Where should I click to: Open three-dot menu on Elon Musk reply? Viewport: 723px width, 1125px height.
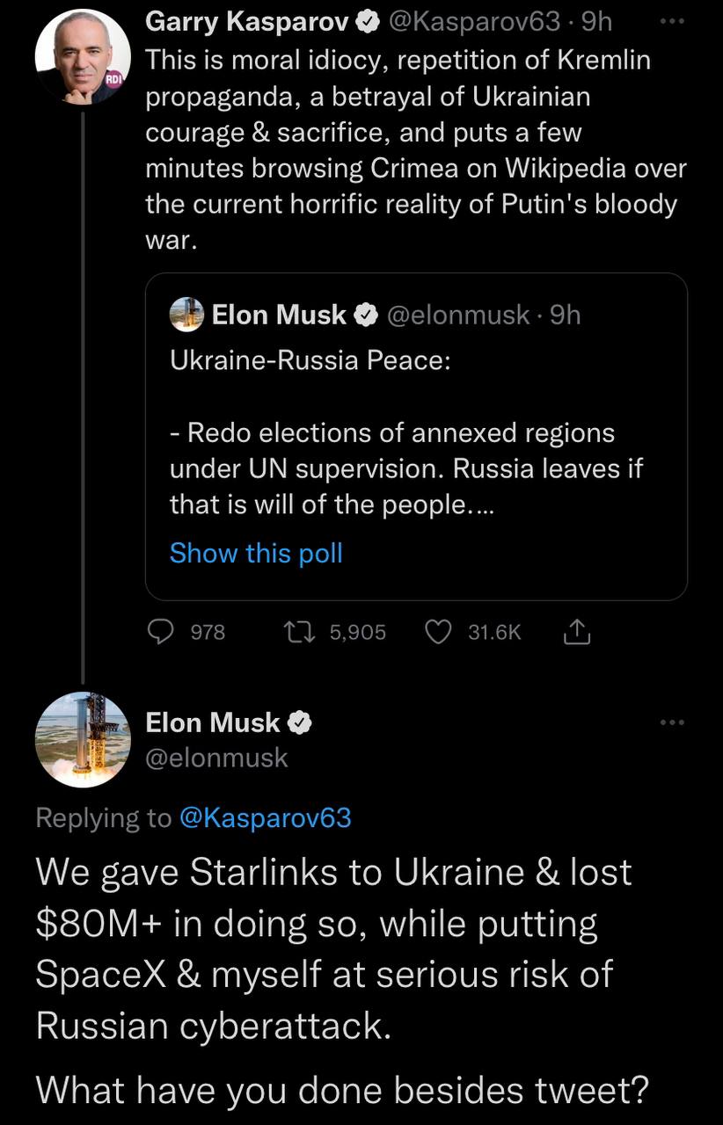[671, 722]
